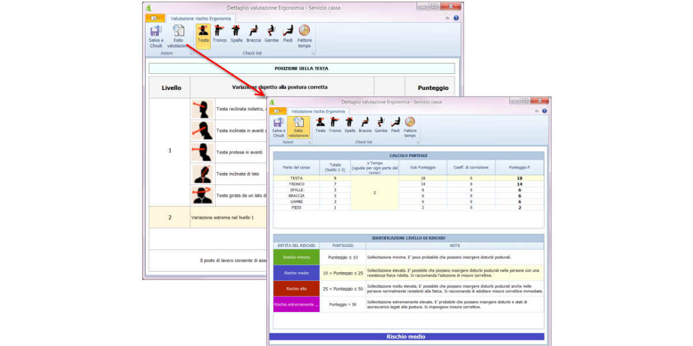Click the red Rischio alto color cell
Viewport: 693px width, 346px height.
click(296, 288)
